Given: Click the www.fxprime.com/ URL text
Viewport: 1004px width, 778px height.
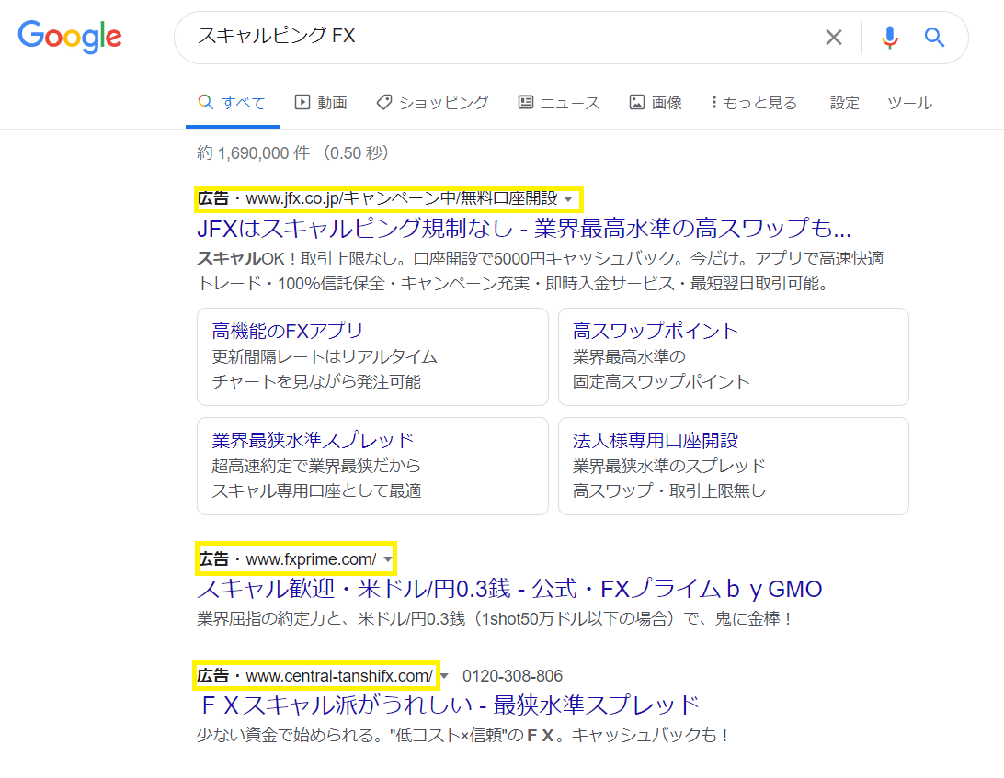Looking at the screenshot, I should pos(311,559).
